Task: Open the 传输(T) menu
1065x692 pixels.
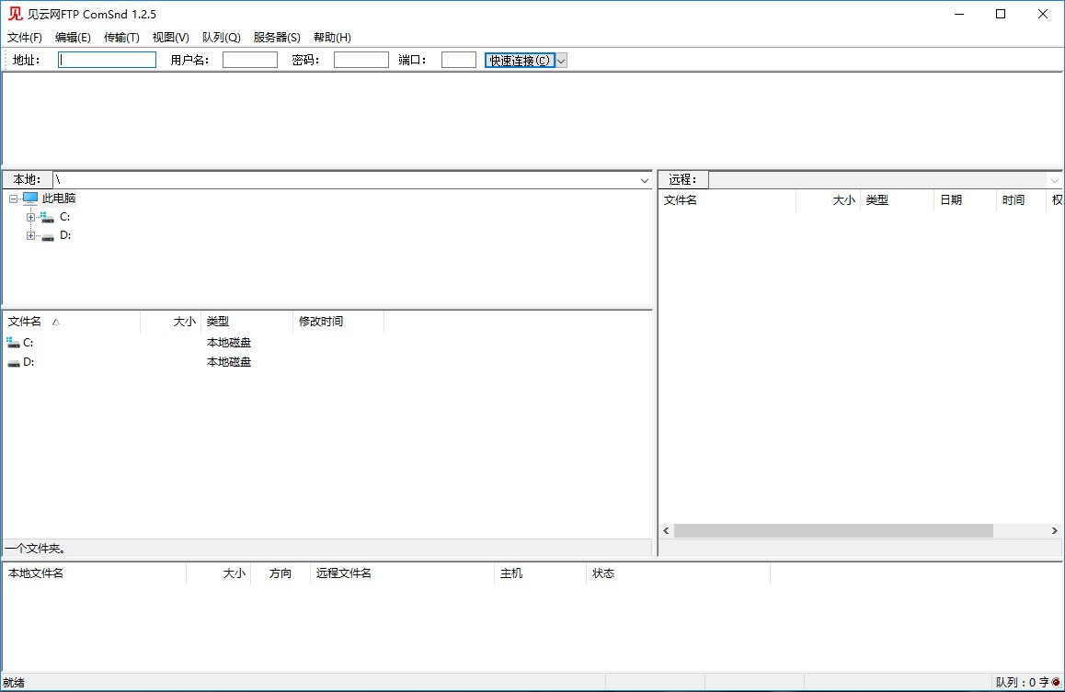Action: click(x=121, y=38)
